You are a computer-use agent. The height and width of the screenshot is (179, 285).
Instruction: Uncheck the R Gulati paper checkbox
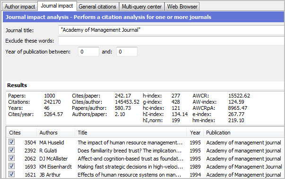(x=12, y=150)
